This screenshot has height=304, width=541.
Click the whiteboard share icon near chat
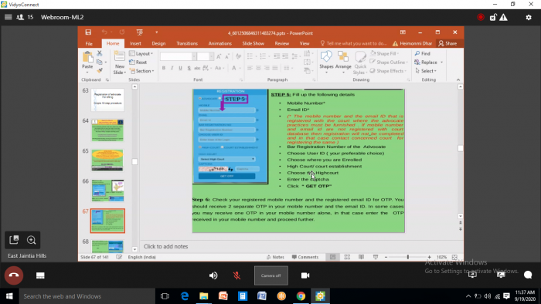(x=501, y=275)
